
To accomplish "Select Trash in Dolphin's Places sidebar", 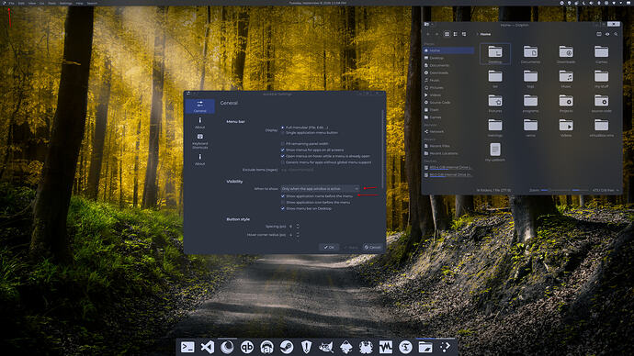I will click(x=448, y=110).
